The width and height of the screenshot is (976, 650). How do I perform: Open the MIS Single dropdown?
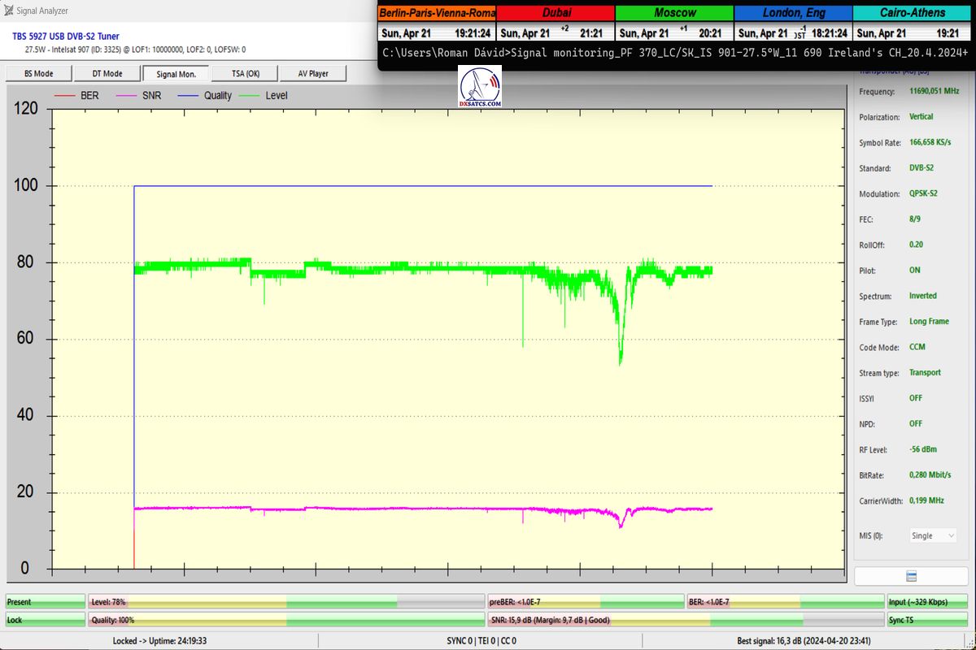click(932, 535)
